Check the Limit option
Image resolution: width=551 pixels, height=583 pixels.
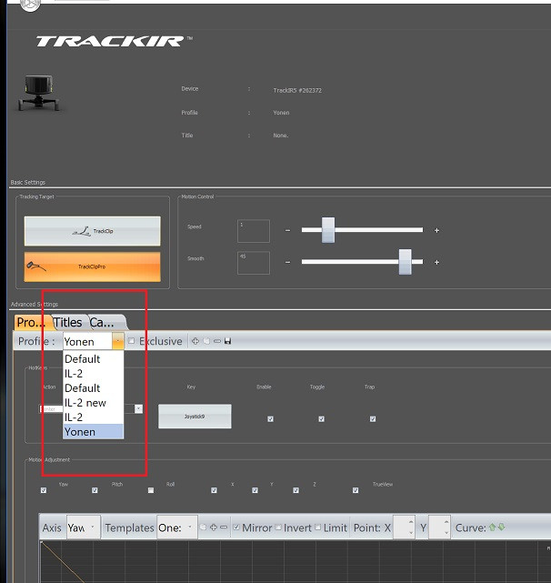(318, 527)
